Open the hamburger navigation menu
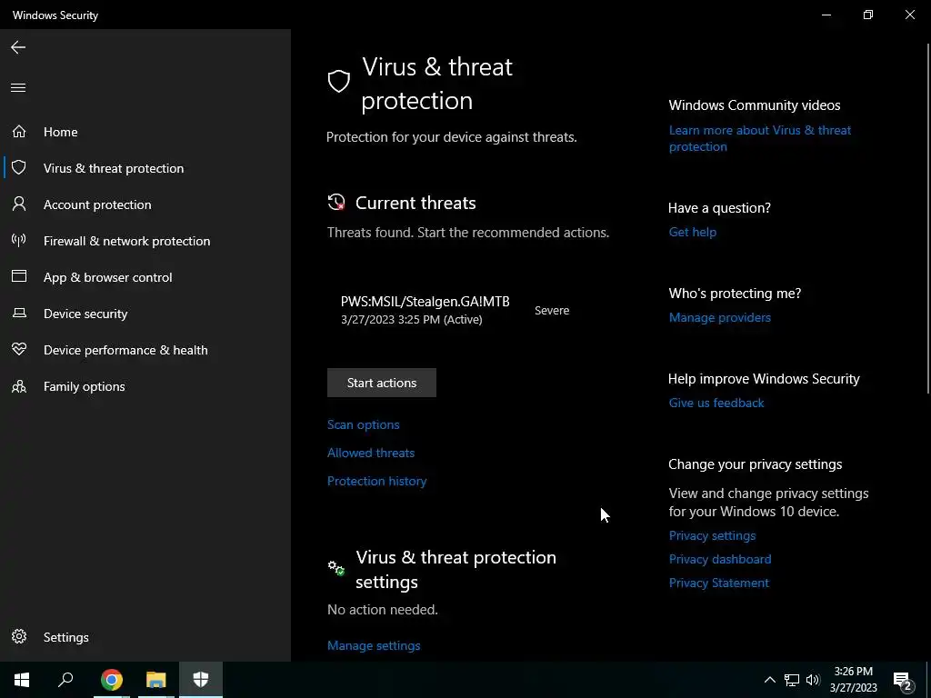 (18, 88)
